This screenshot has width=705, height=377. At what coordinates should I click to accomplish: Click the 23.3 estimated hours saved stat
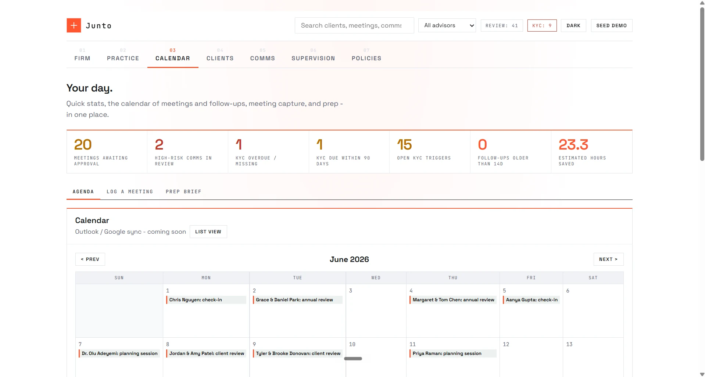pos(591,152)
